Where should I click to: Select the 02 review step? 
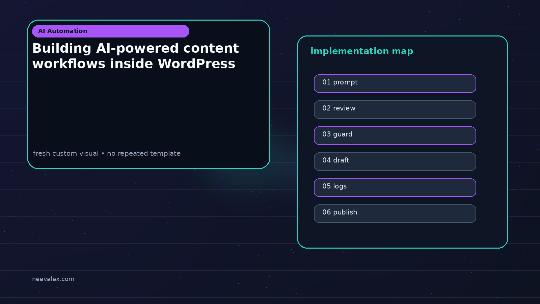pos(395,109)
